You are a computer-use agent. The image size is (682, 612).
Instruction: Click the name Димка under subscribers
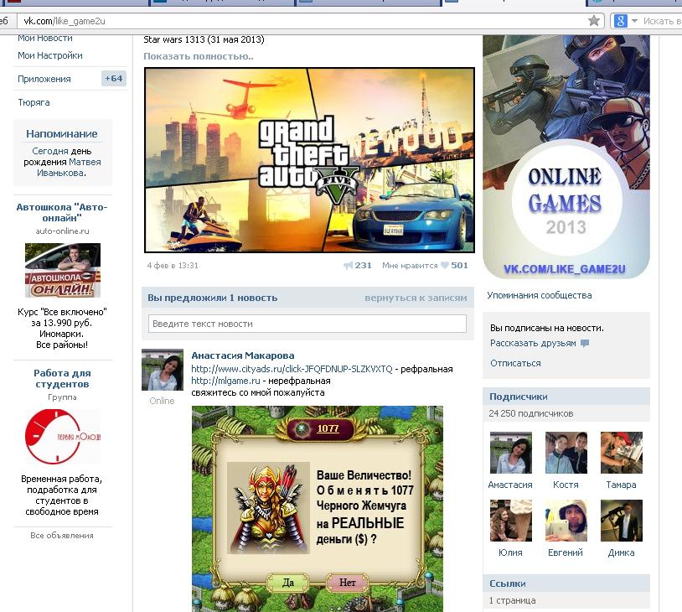pyautogui.click(x=621, y=552)
